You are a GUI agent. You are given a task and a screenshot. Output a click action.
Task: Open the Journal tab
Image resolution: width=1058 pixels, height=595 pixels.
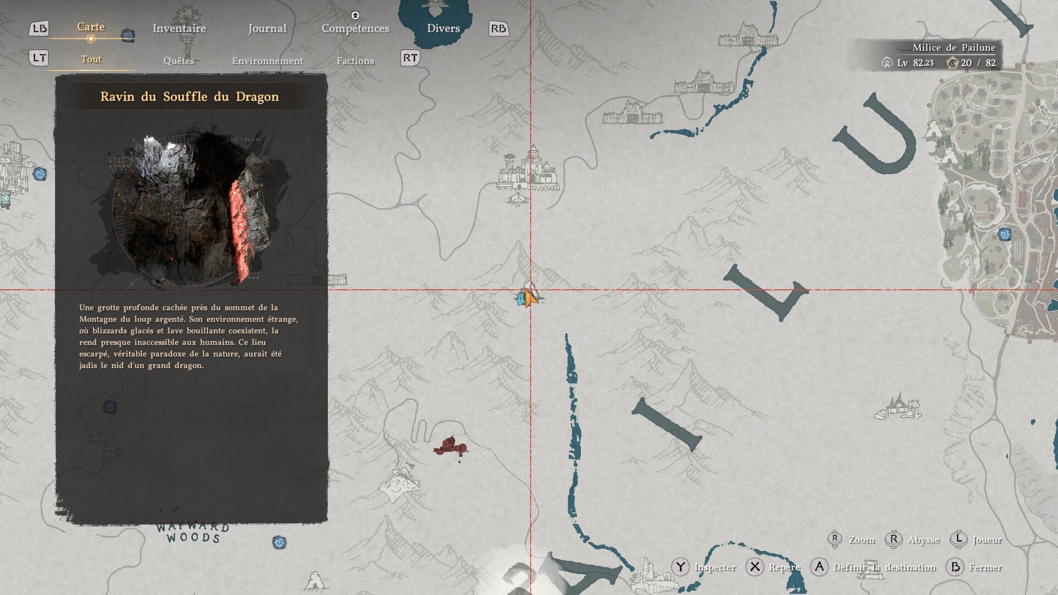pyautogui.click(x=267, y=29)
